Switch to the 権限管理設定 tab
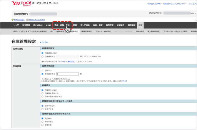 (86, 31)
